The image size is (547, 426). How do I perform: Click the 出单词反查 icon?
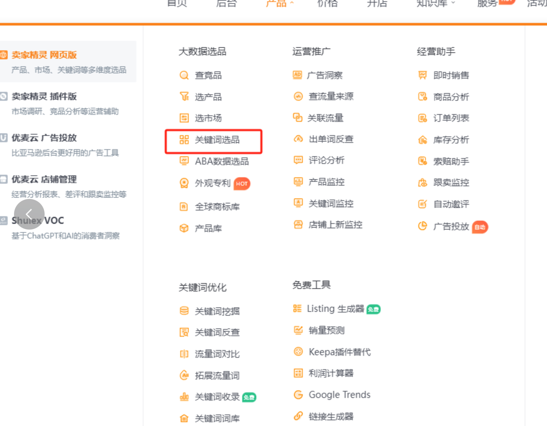point(298,139)
